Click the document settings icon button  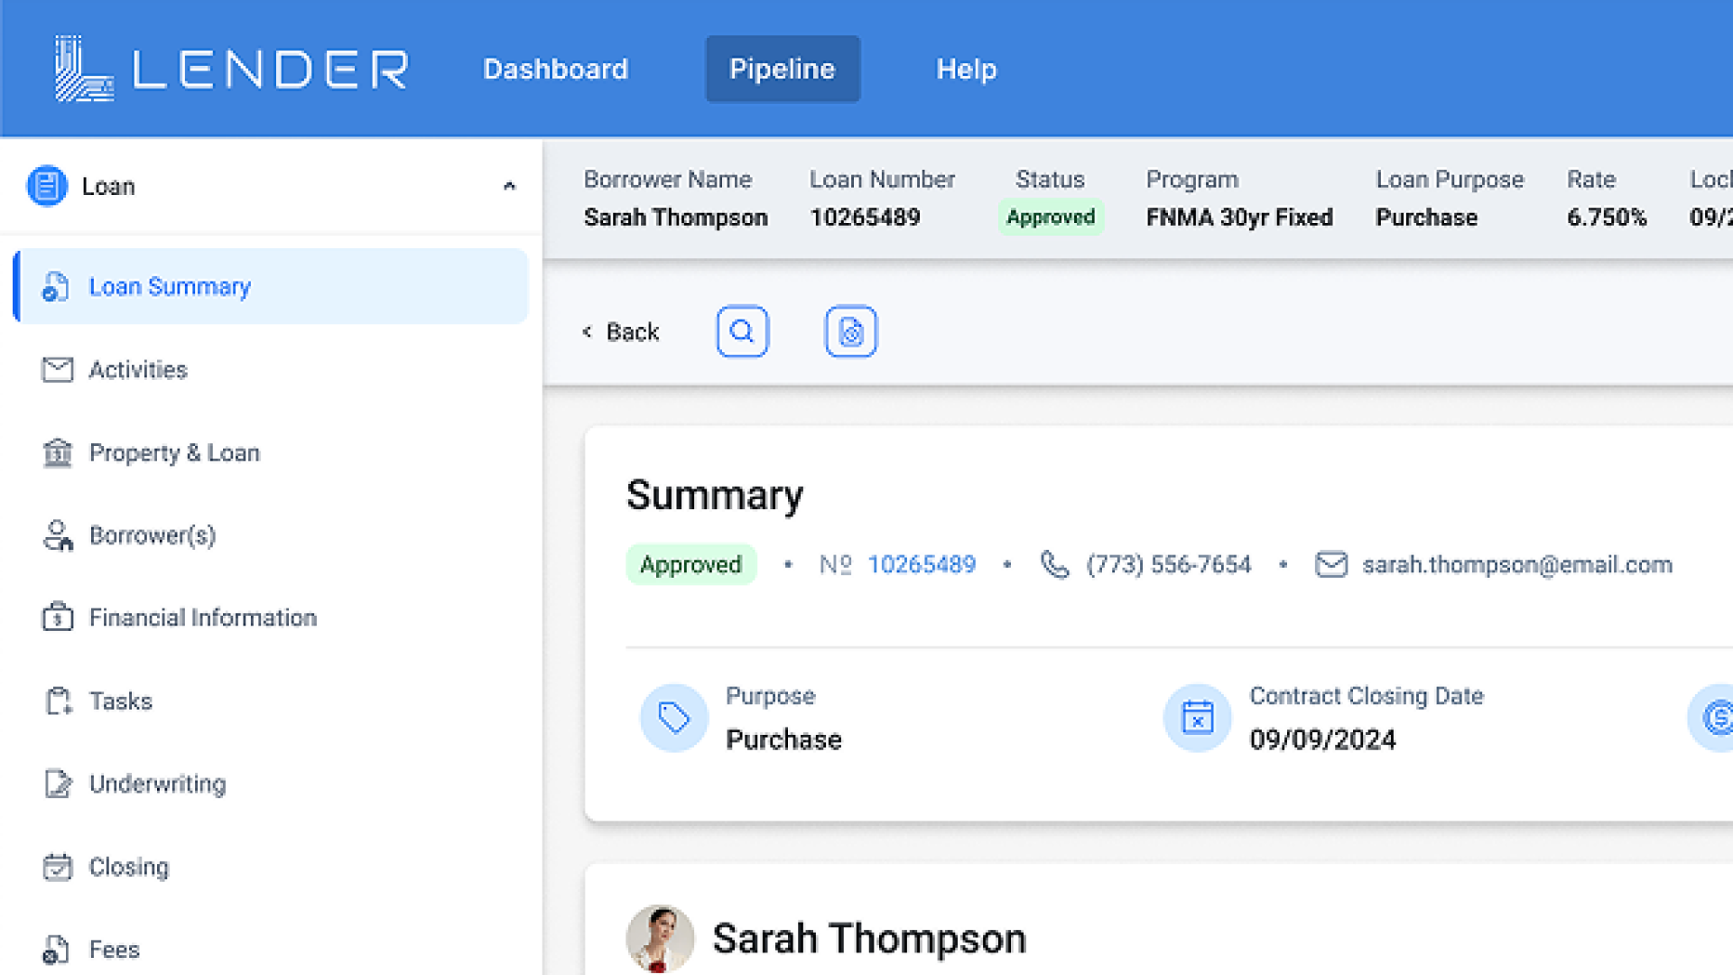click(x=850, y=331)
